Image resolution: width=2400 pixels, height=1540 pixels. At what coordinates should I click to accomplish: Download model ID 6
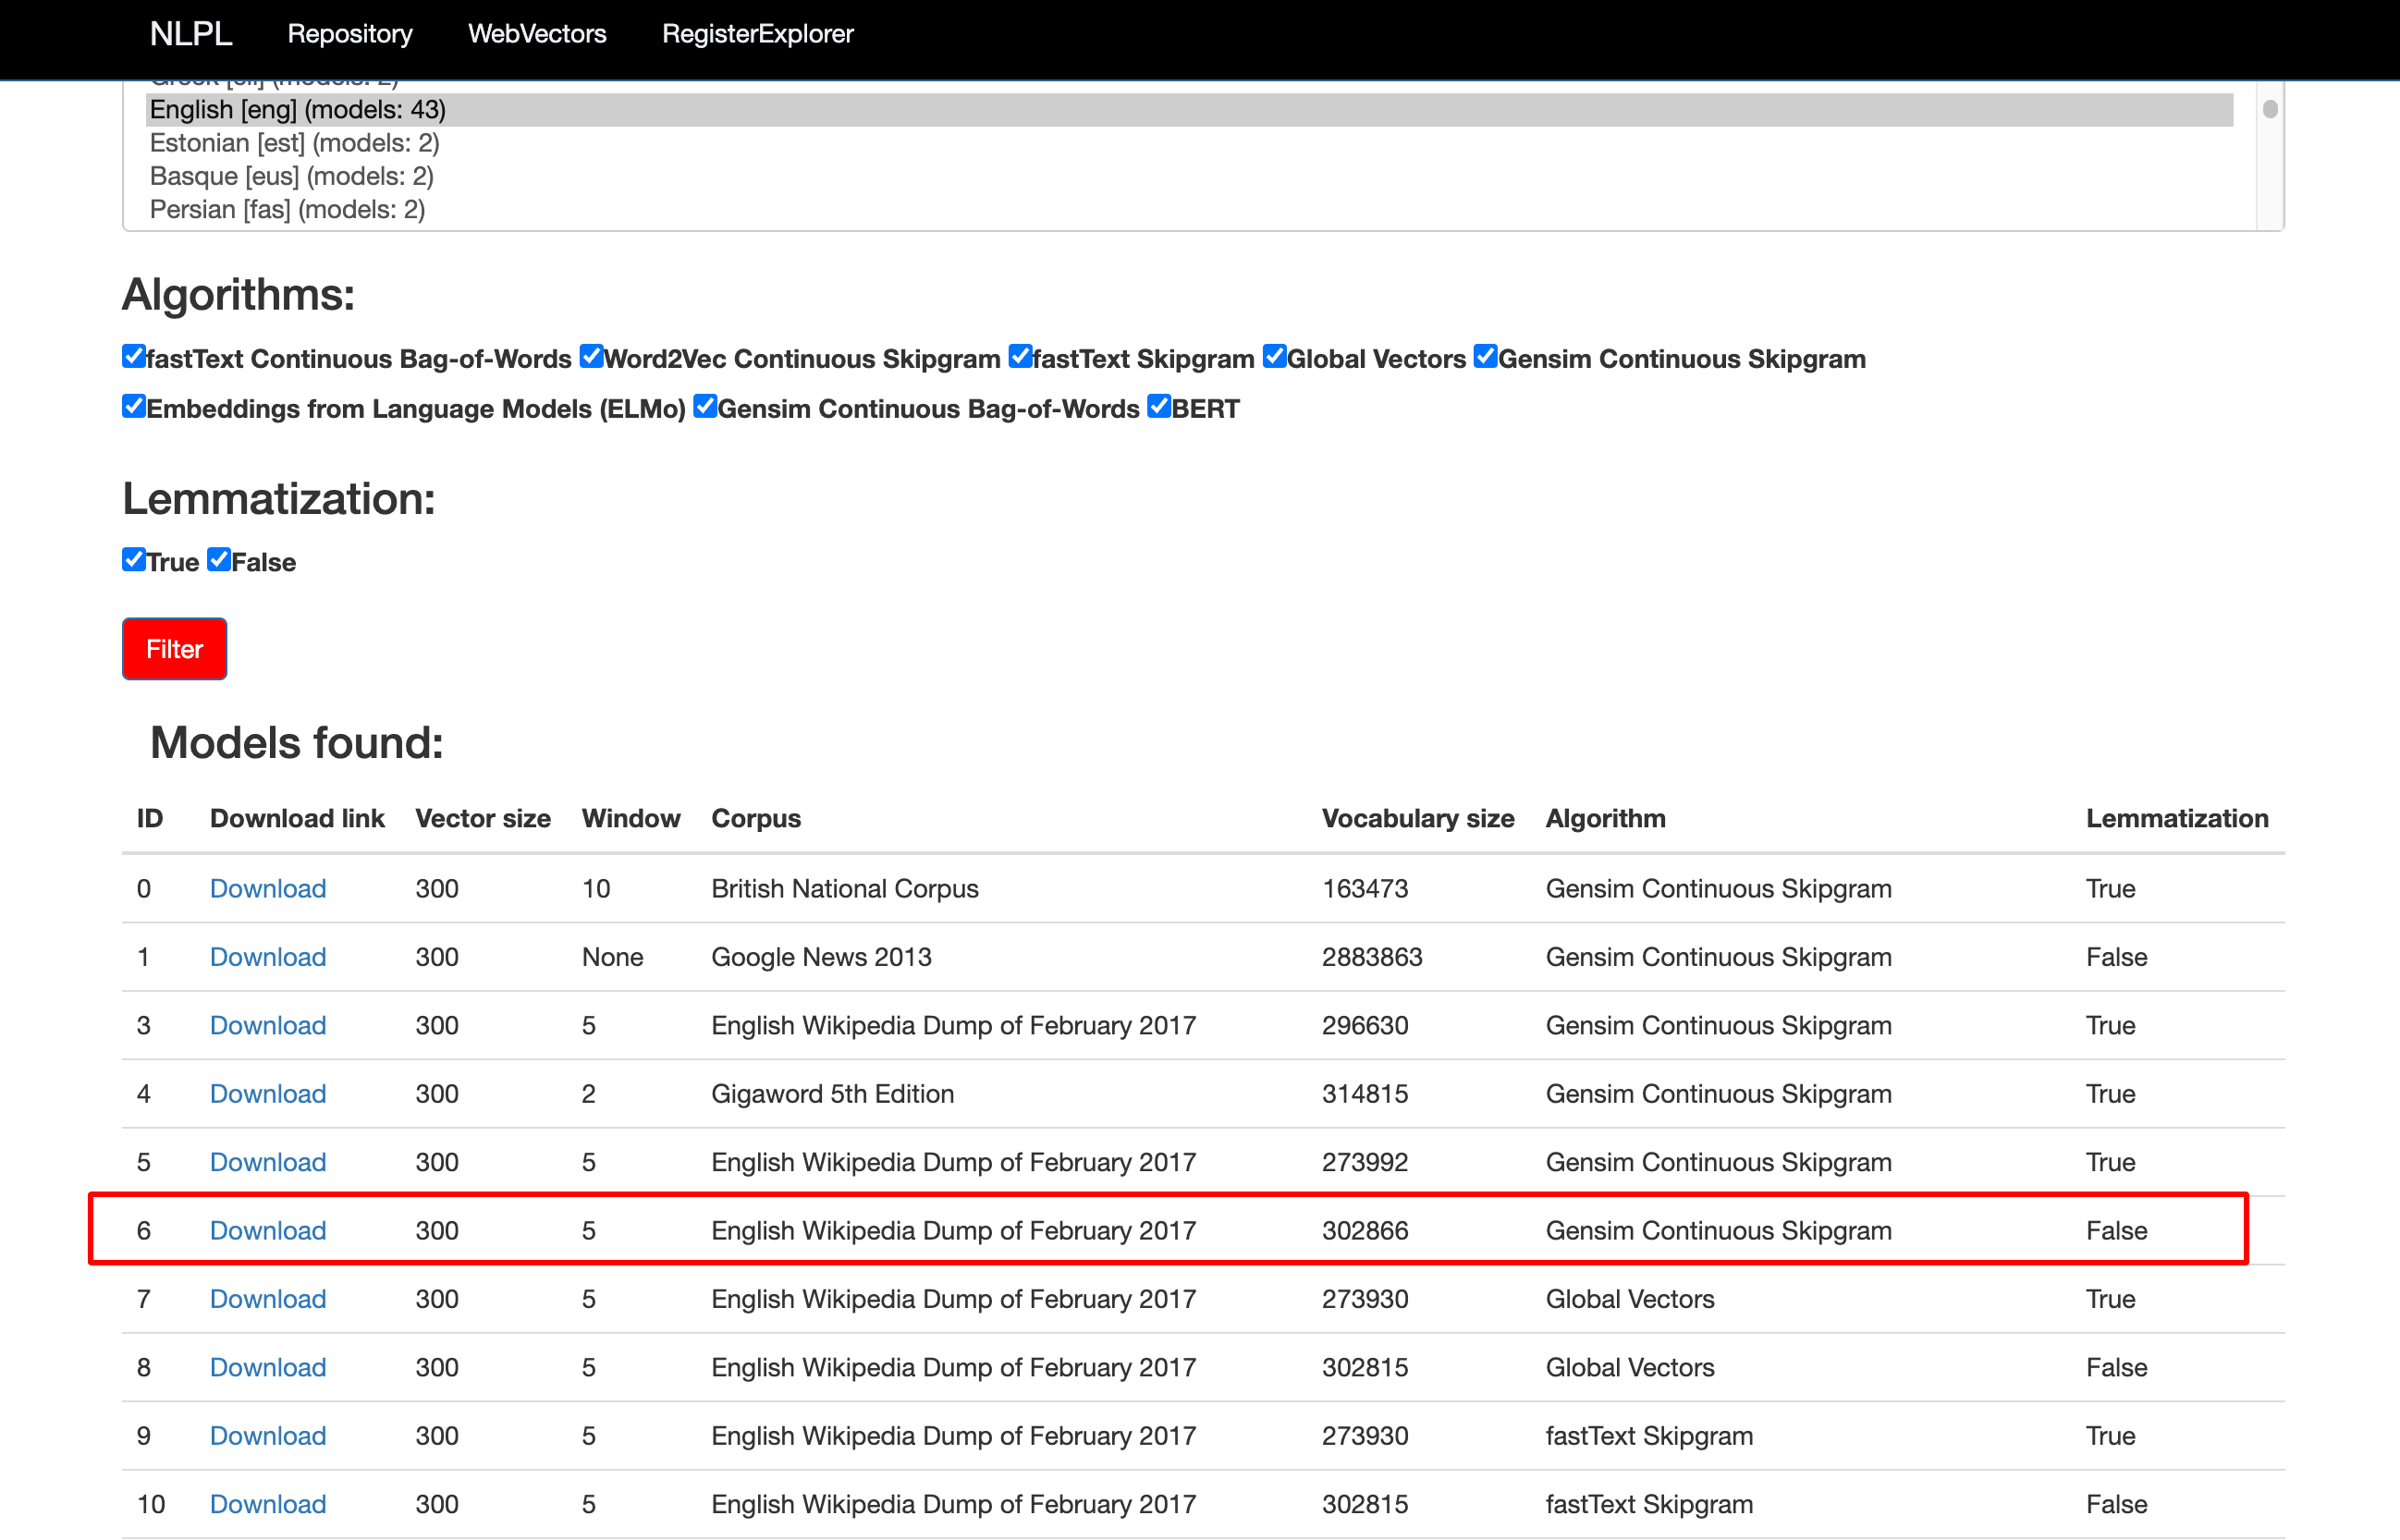point(268,1231)
